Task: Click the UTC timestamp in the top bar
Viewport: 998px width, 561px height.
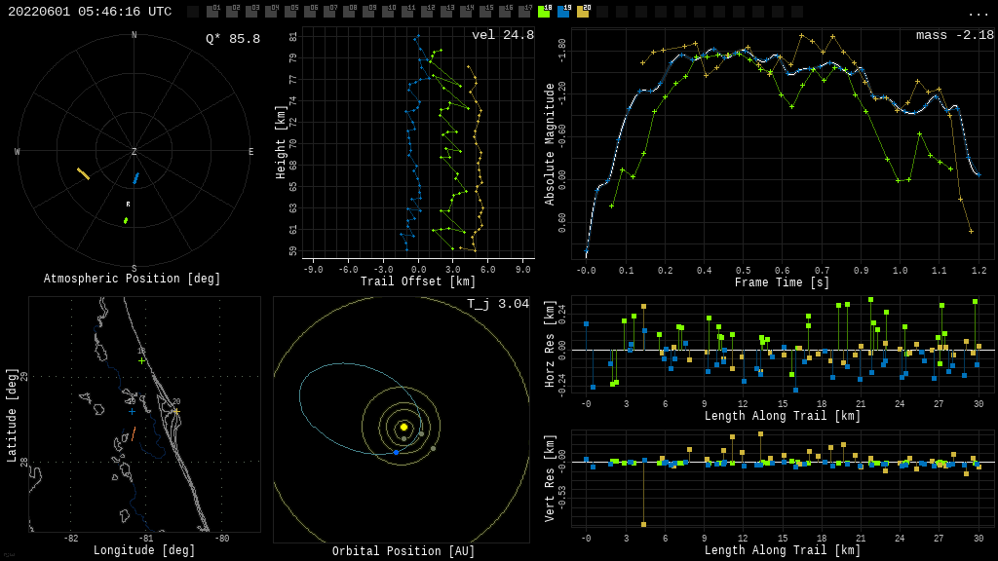Action: 90,12
